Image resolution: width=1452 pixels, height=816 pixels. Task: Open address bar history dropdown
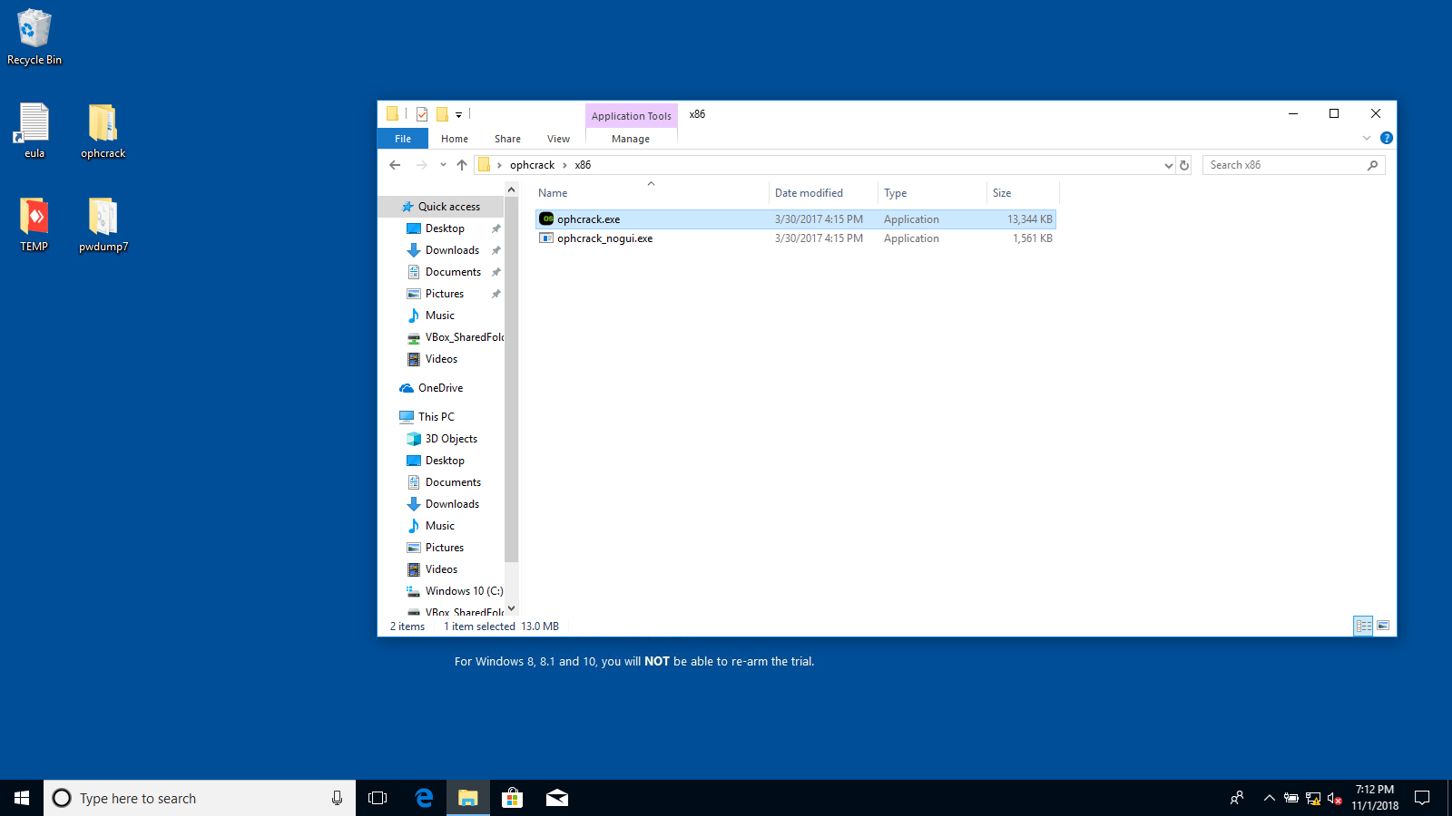[x=1168, y=165]
